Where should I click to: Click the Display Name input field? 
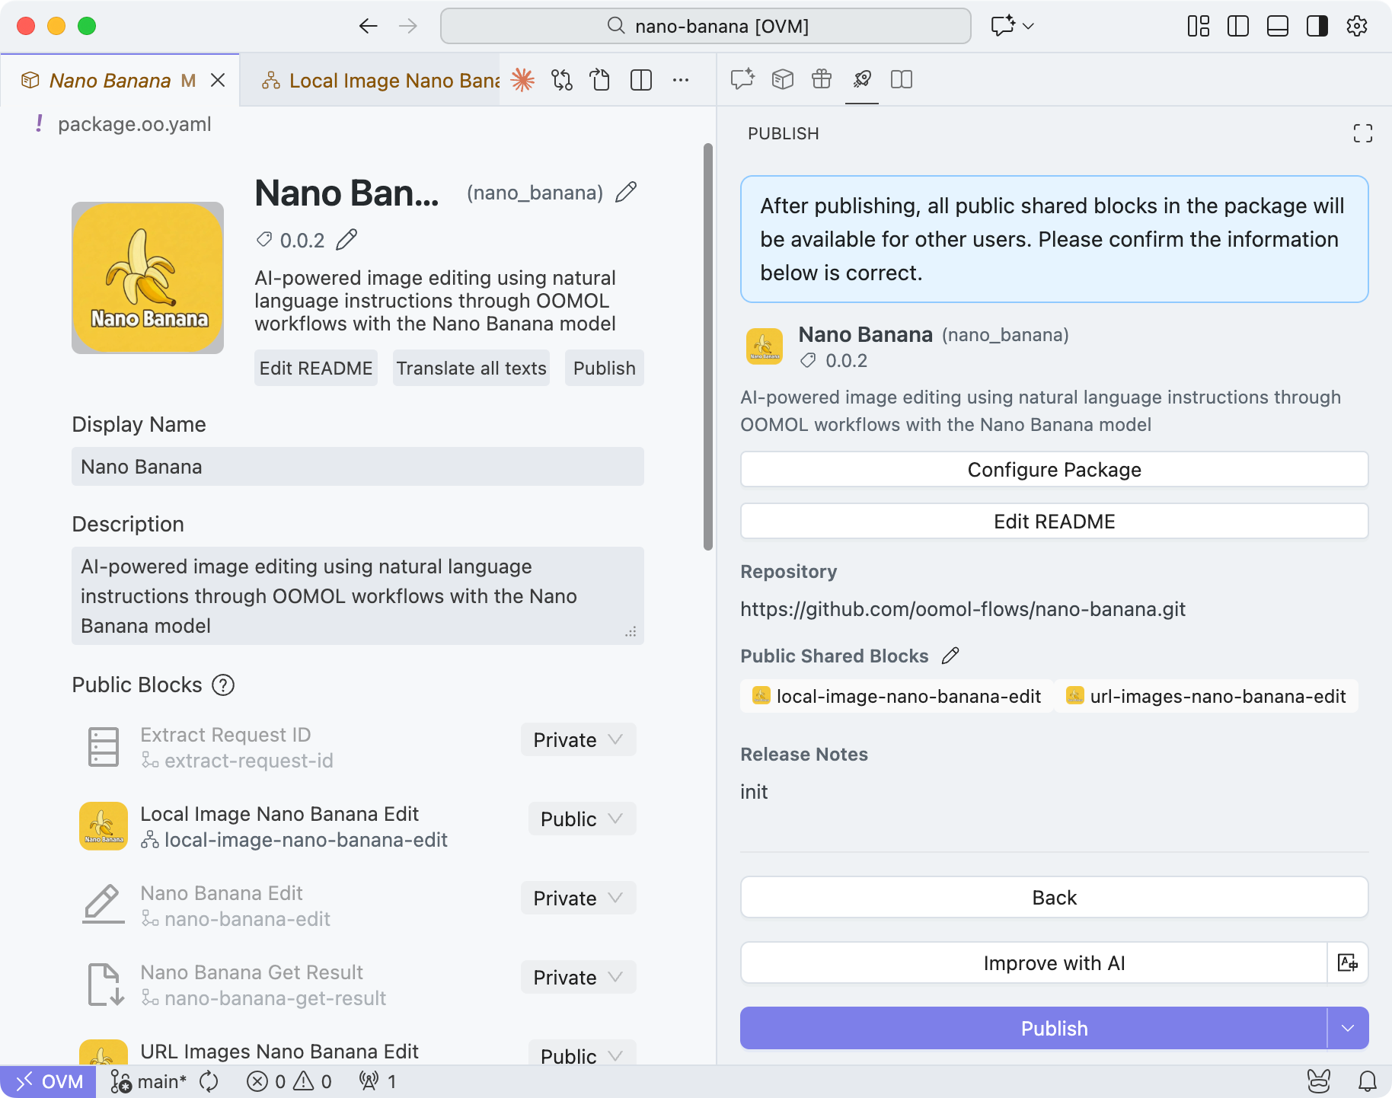(357, 467)
